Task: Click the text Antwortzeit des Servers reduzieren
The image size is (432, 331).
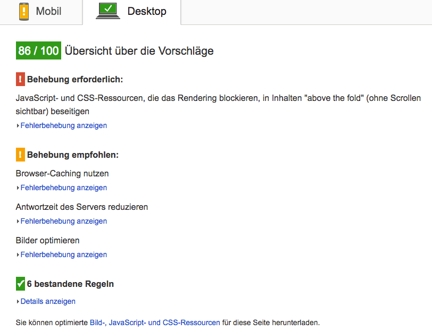Action: [x=82, y=207]
